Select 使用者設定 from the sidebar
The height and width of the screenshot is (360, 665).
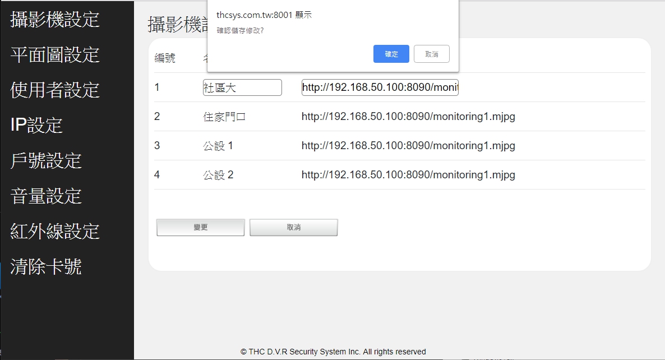55,90
